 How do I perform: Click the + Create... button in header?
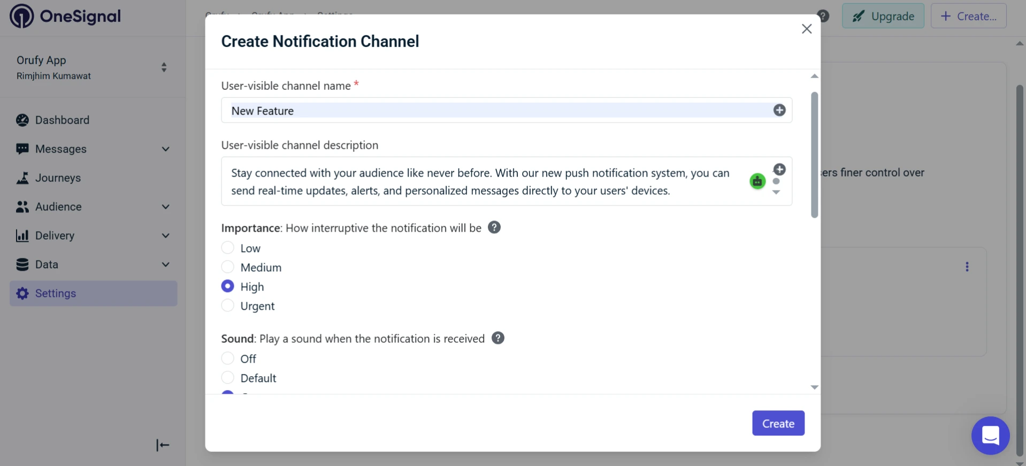pyautogui.click(x=969, y=16)
